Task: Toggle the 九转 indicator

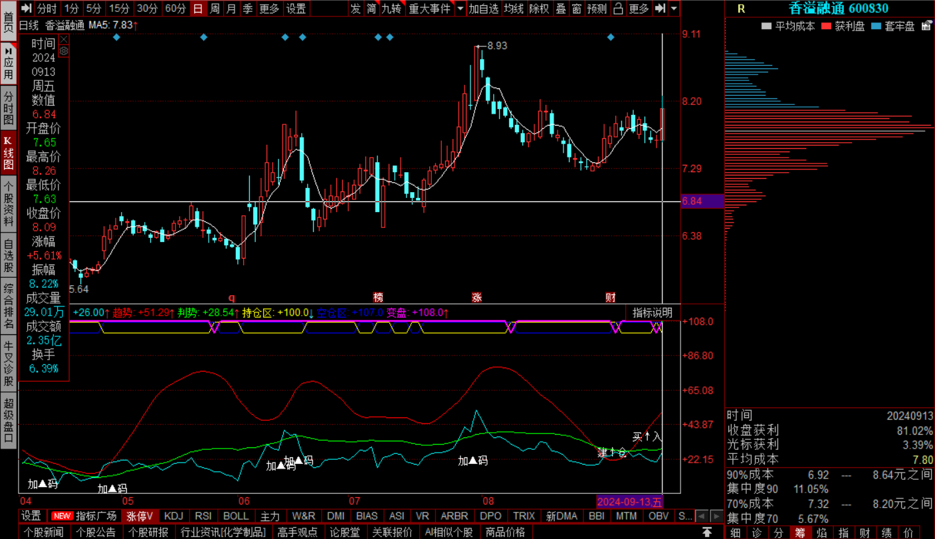Action: [391, 9]
